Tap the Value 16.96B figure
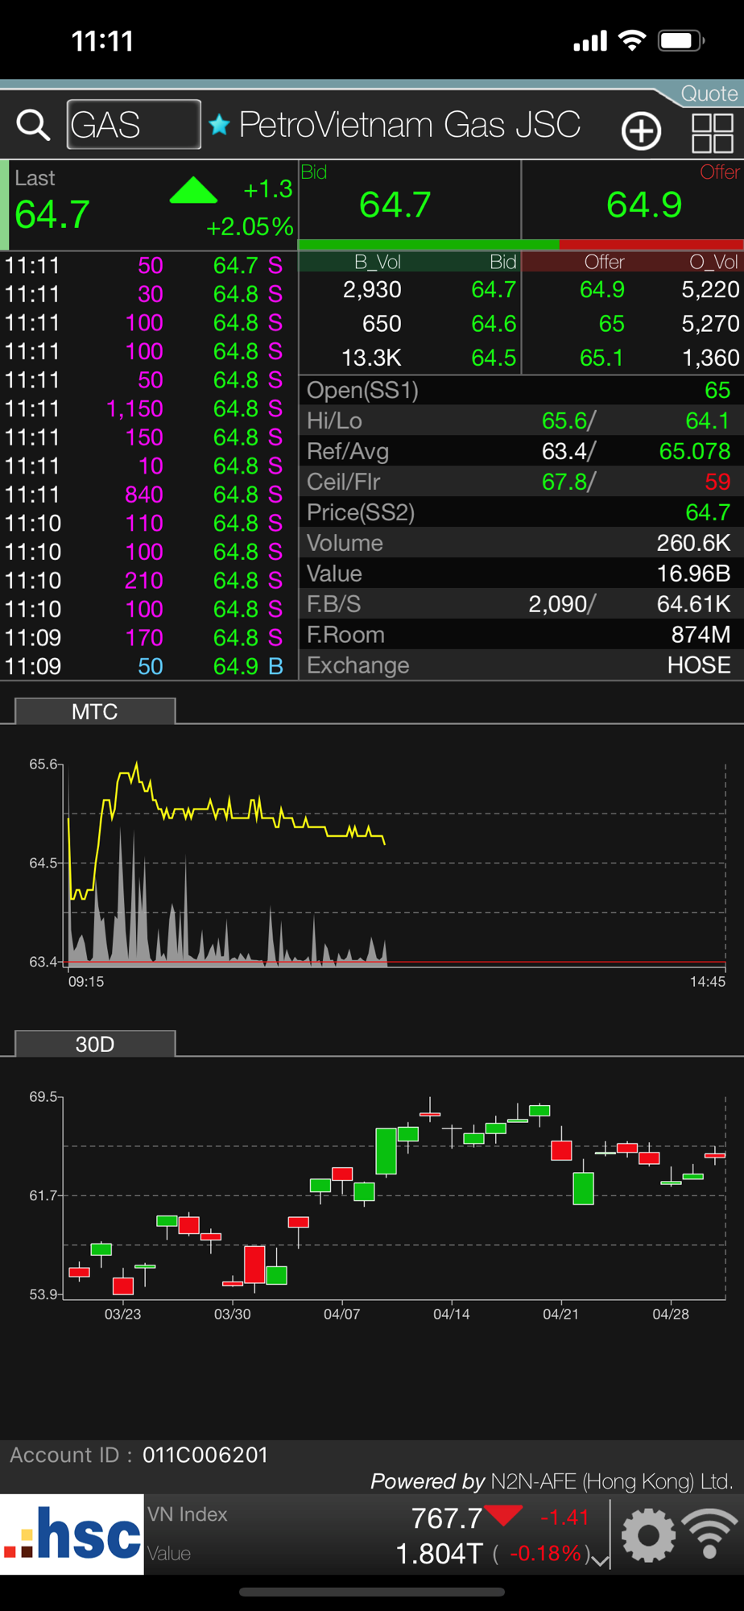The height and width of the screenshot is (1611, 744). [693, 574]
